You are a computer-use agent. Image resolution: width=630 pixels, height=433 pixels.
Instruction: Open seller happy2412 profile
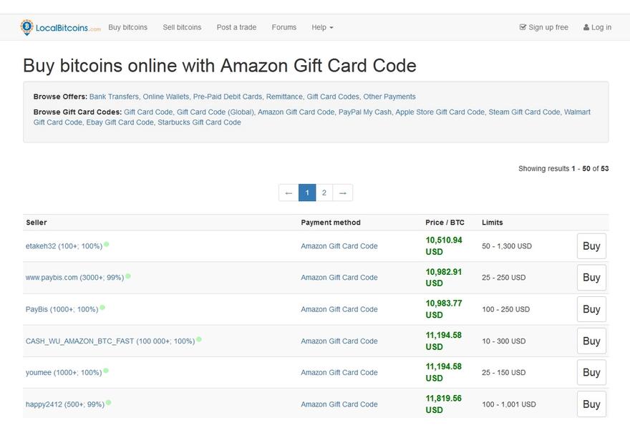[65, 404]
